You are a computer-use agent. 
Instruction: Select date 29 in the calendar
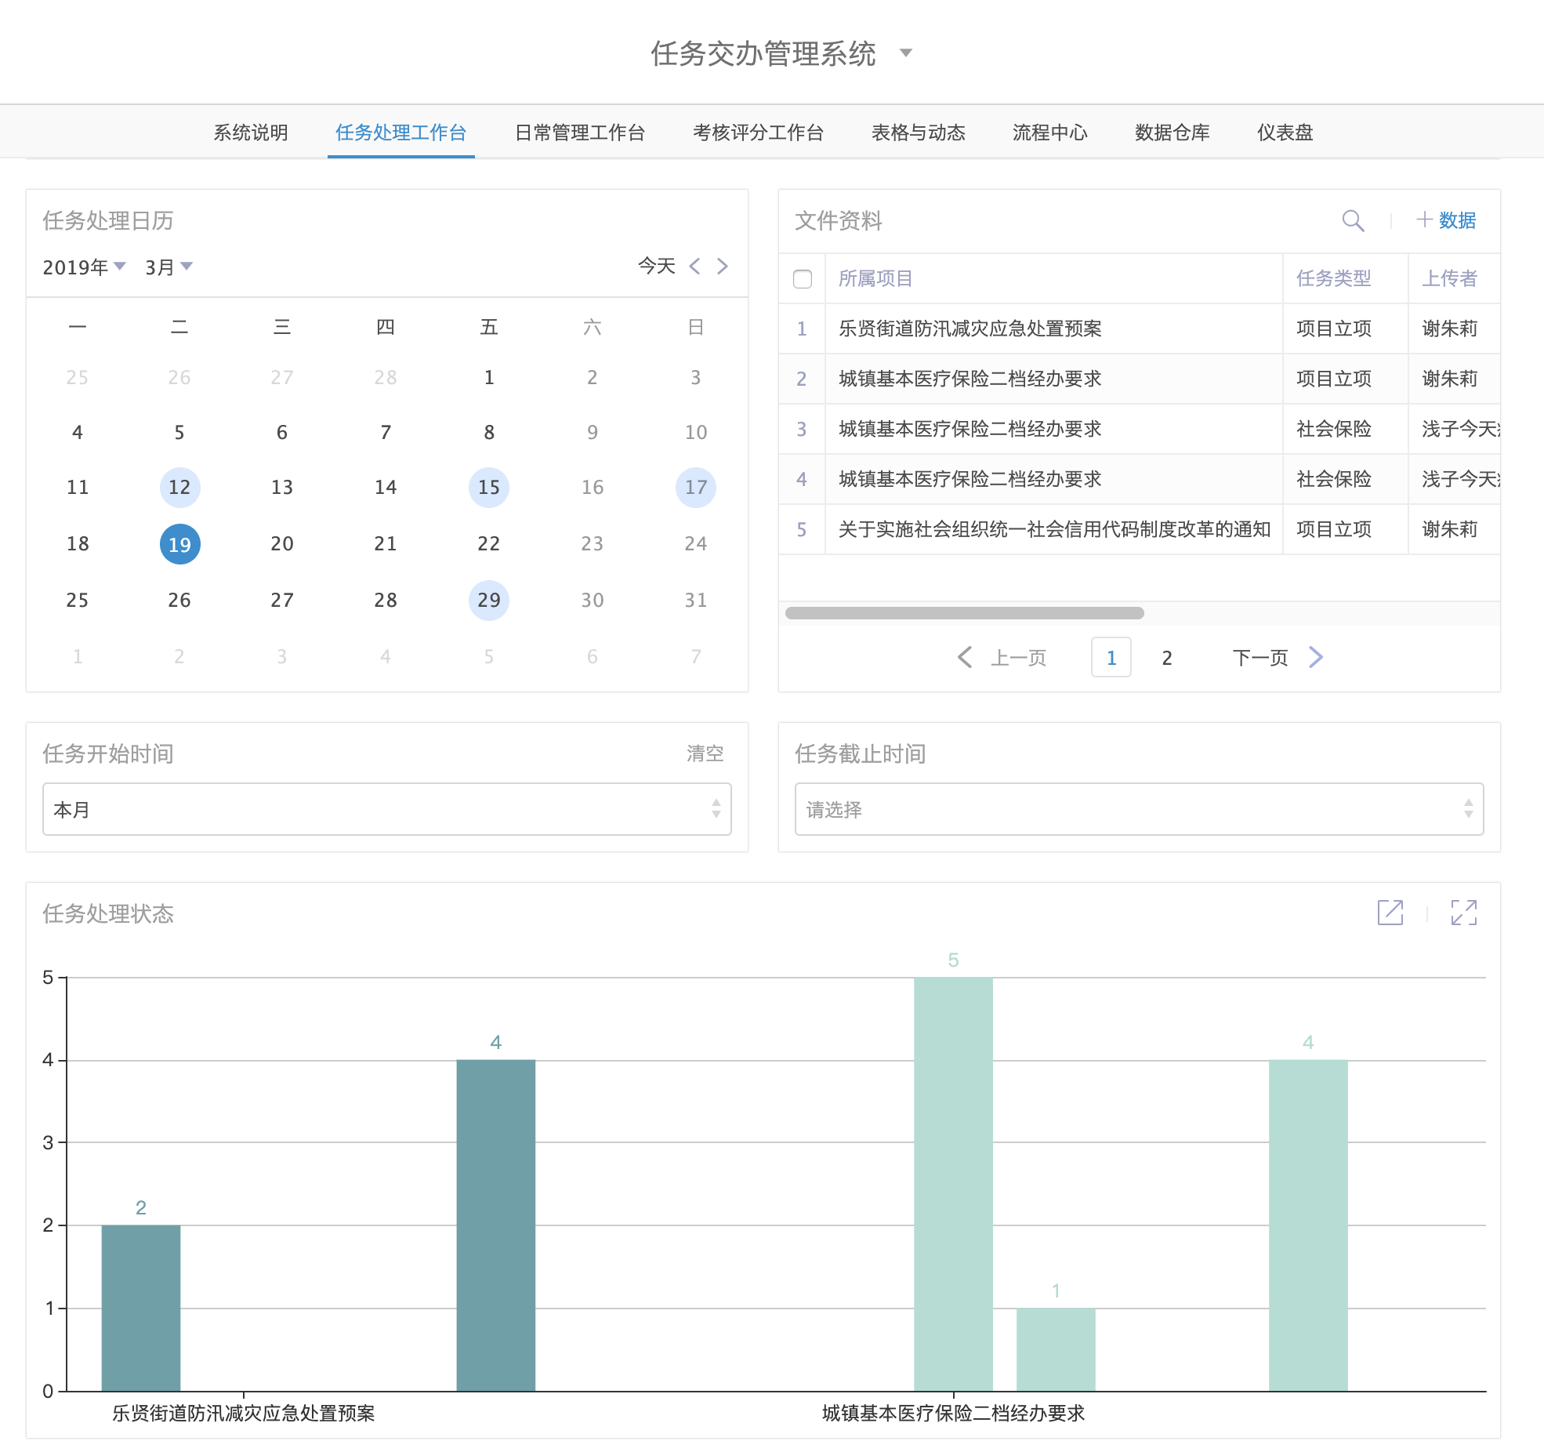pos(488,601)
